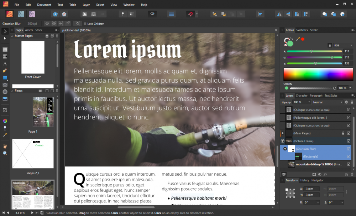Viewport: 356px width, 216px height.
Task: Open the Normal blend mode dropdown
Action: (x=327, y=102)
